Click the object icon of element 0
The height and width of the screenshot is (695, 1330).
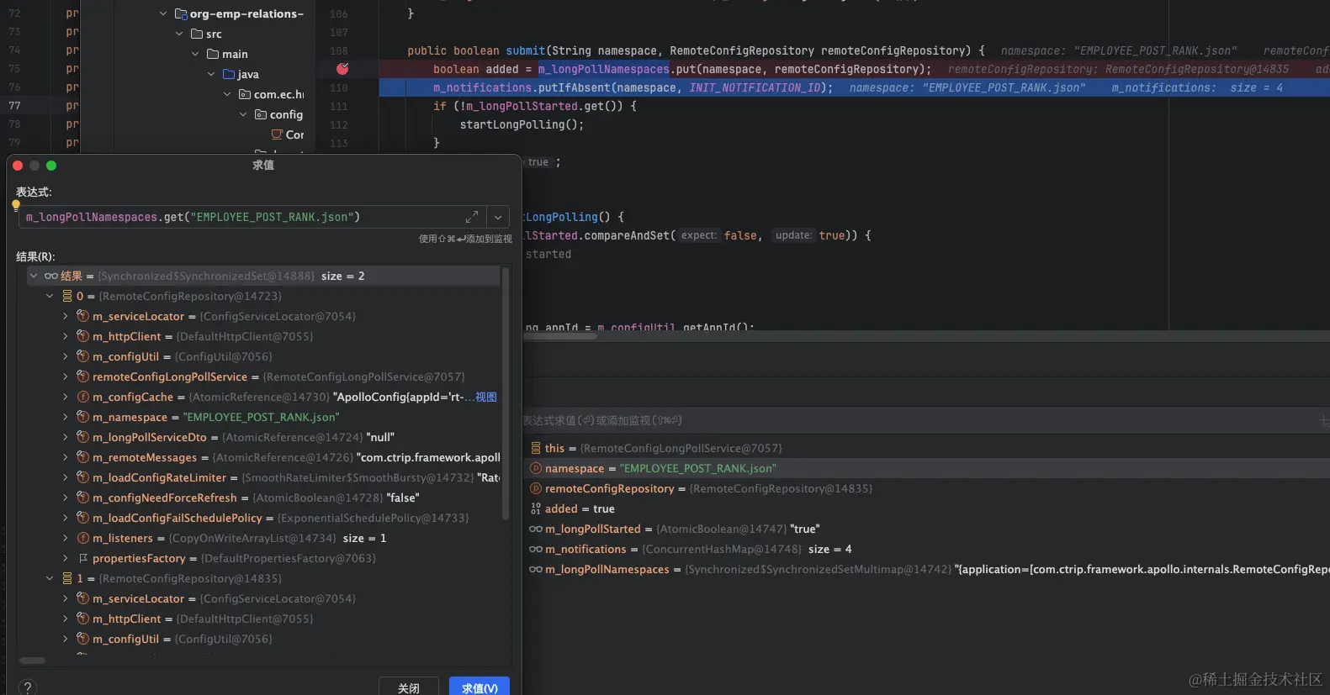coord(67,296)
